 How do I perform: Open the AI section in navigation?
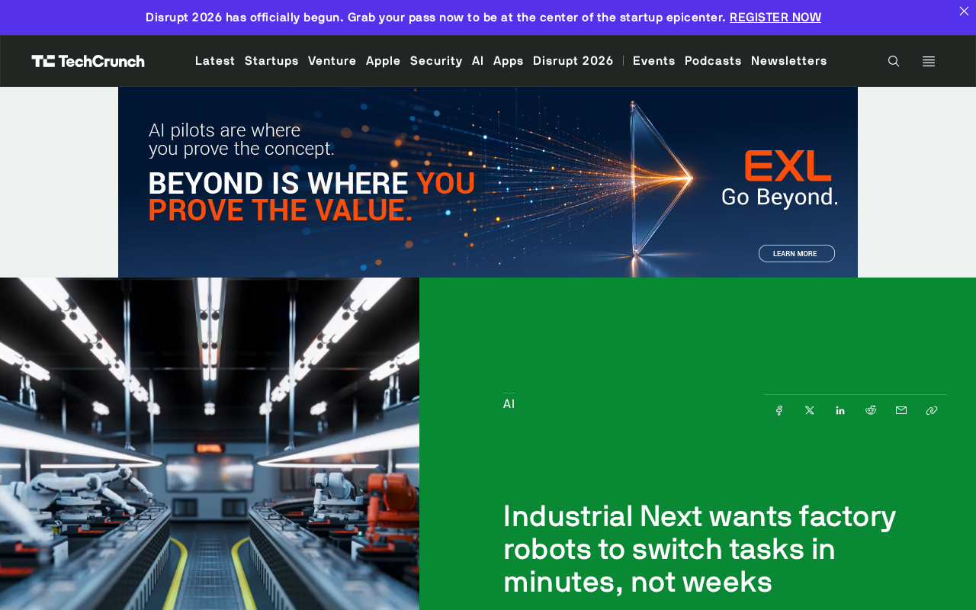(478, 61)
